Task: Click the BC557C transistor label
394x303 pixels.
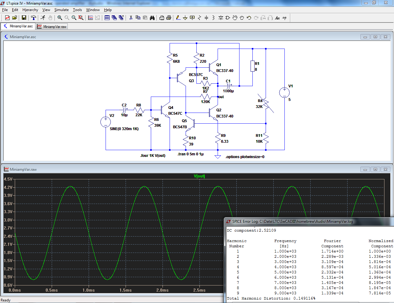Action: pyautogui.click(x=196, y=75)
